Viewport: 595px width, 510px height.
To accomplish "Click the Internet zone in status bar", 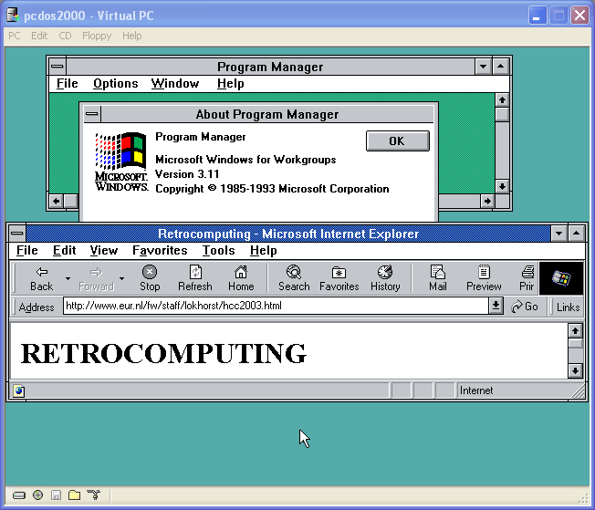I will 475,390.
